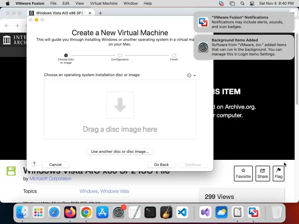299x224 pixels.
Task: Click the green floppy disk software icon
Action: pos(11,171)
